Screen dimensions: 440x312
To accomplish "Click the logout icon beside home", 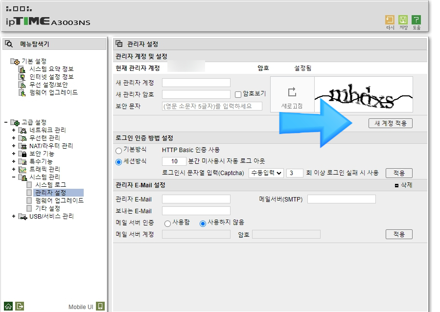I will (20, 306).
